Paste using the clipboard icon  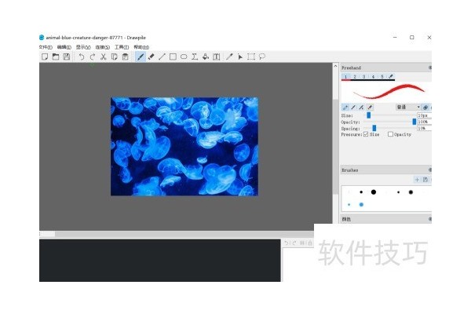click(x=126, y=57)
